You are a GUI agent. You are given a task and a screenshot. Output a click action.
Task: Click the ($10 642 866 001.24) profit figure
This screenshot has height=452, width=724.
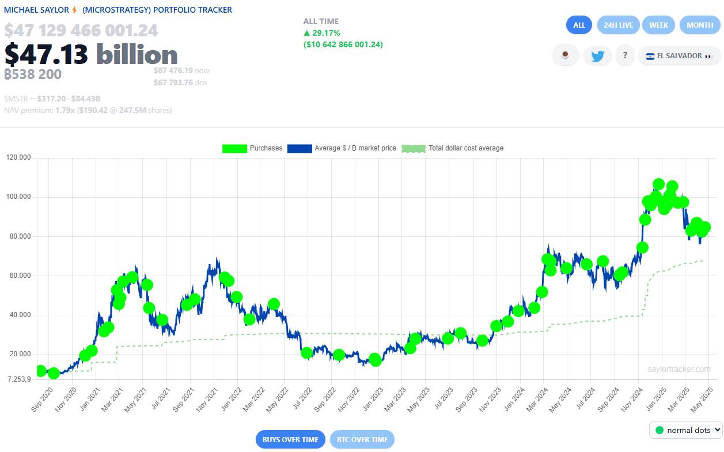click(343, 44)
